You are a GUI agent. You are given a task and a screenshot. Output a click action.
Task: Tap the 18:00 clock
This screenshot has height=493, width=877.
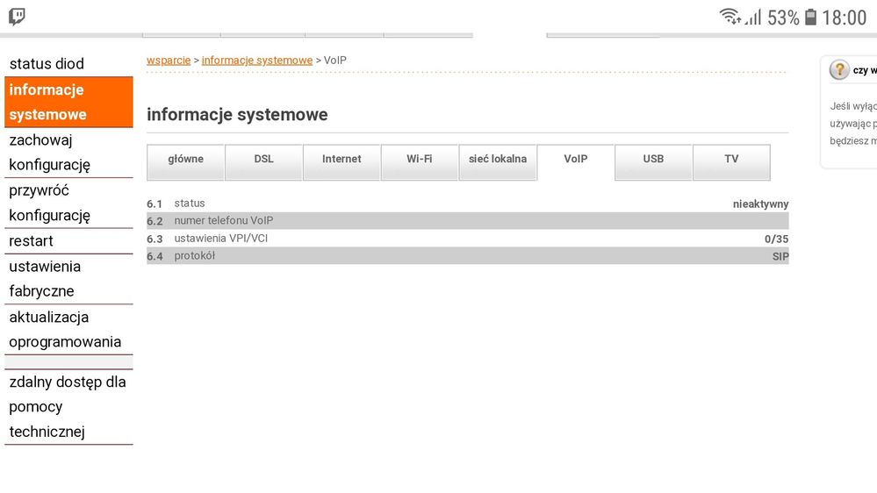844,18
